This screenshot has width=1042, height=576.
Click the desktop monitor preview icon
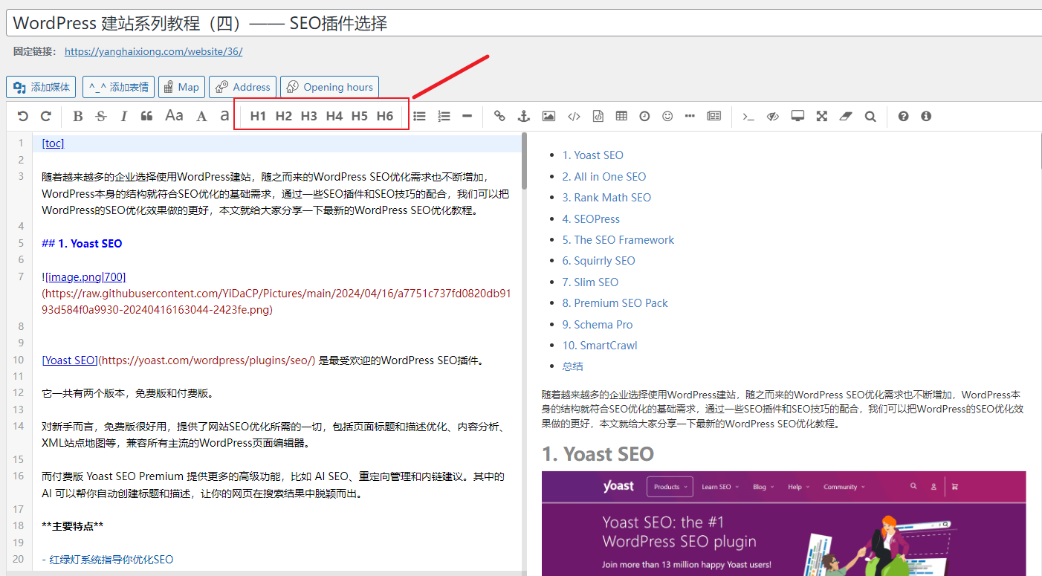click(797, 116)
